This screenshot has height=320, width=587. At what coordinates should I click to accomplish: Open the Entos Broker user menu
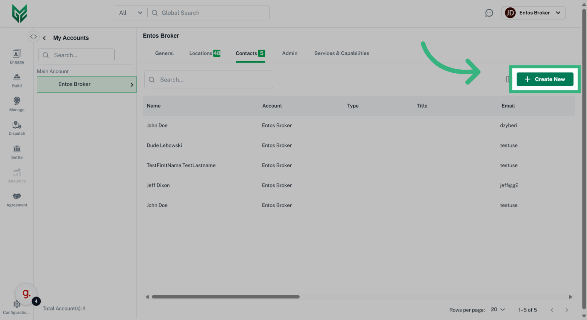(533, 13)
